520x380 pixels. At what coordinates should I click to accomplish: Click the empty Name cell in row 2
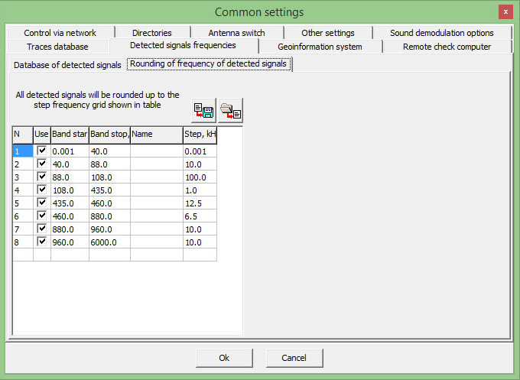156,164
